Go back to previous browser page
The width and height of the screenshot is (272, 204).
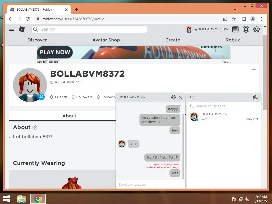(x=11, y=19)
